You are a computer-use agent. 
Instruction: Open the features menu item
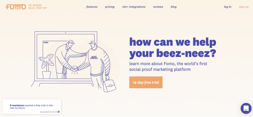pos(92,7)
